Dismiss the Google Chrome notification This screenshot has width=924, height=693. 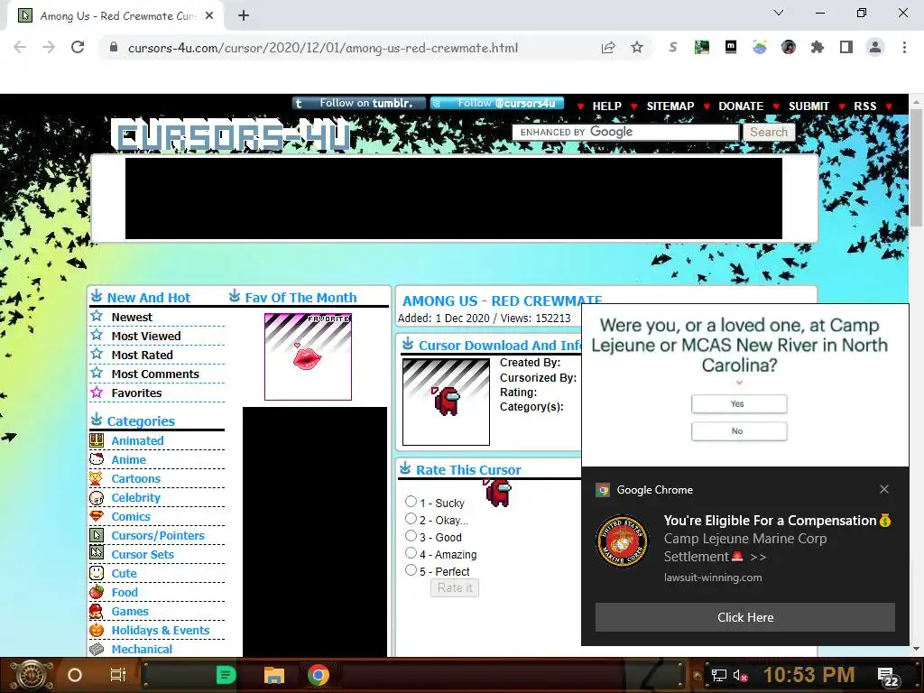[884, 489]
